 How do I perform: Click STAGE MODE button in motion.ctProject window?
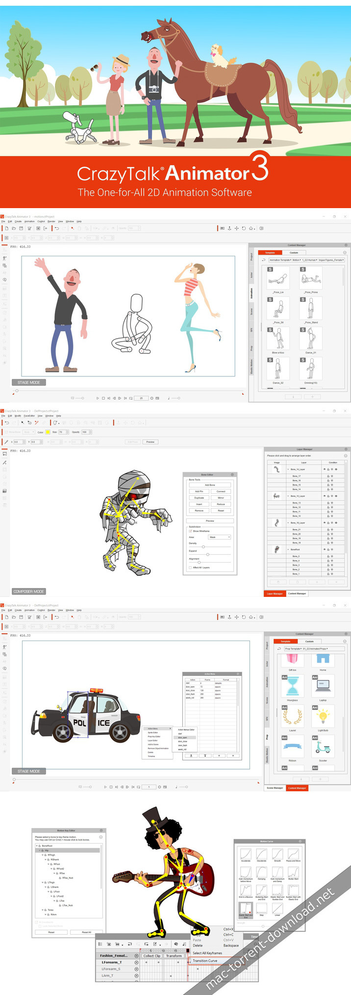click(28, 382)
